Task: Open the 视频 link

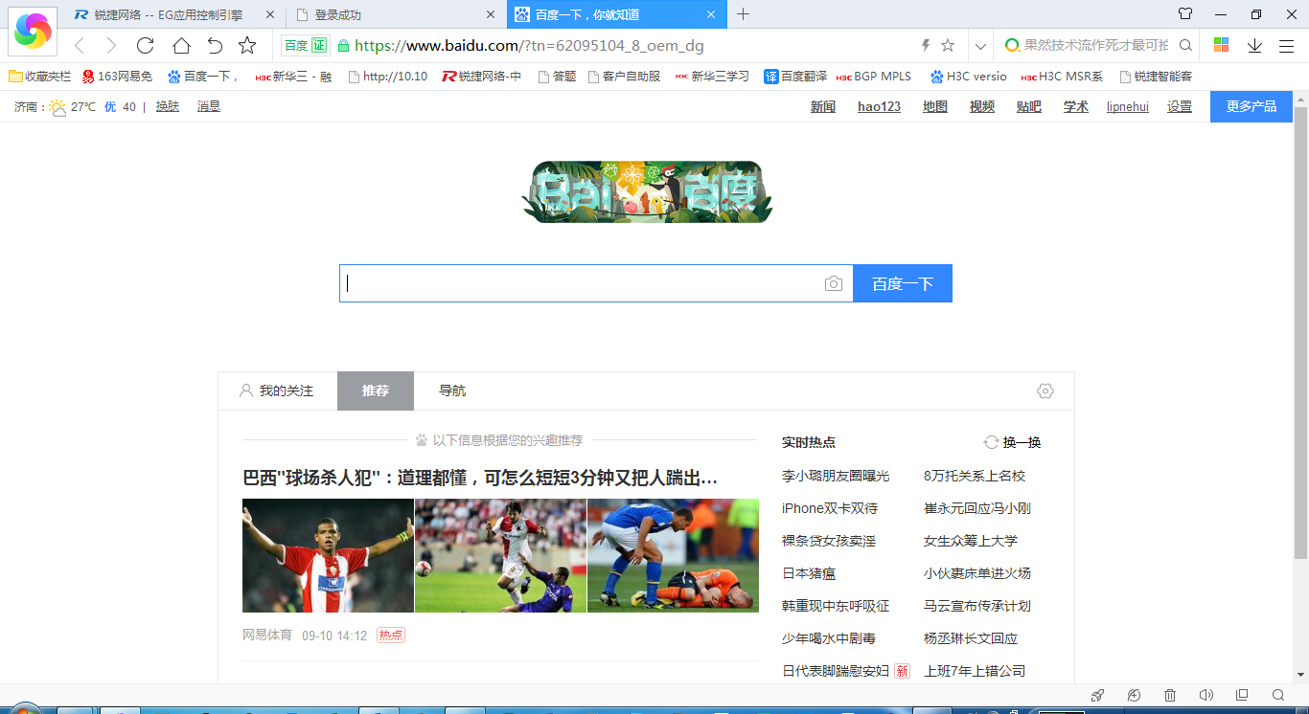Action: [982, 106]
